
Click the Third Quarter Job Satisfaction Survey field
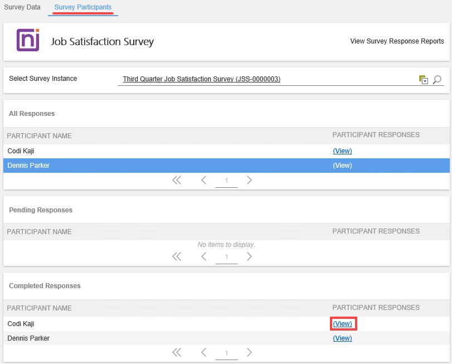point(202,79)
